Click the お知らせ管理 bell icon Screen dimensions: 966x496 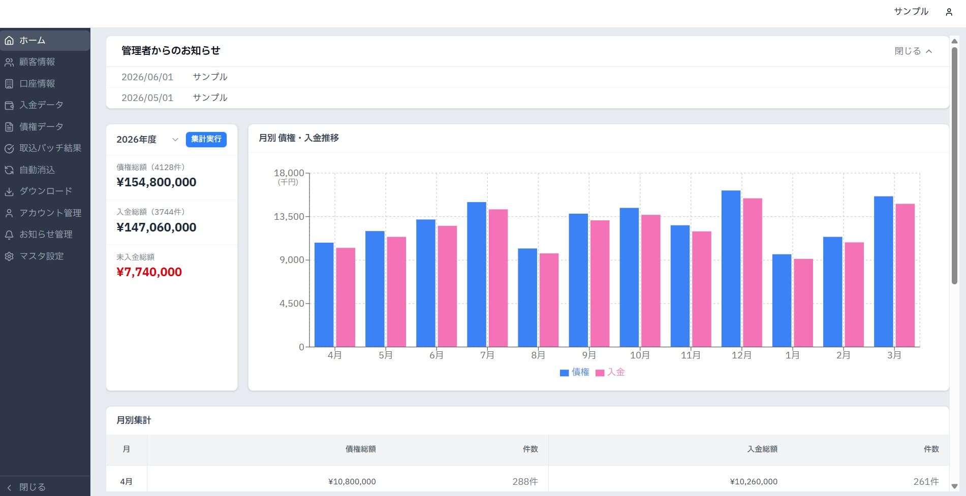tap(9, 235)
